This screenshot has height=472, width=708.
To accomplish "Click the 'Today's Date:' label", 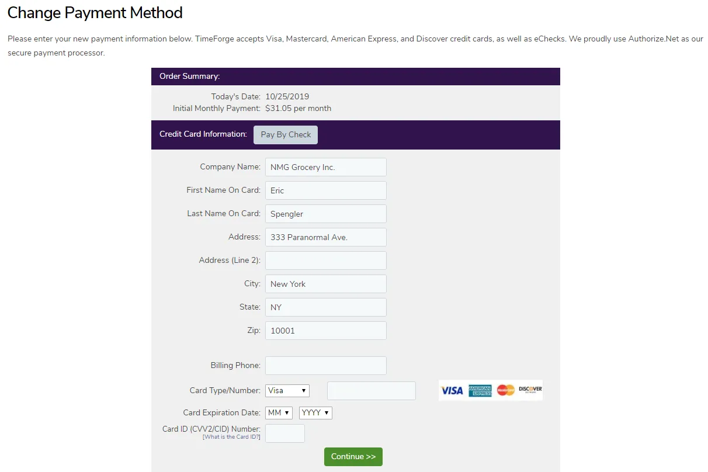I will pos(236,96).
